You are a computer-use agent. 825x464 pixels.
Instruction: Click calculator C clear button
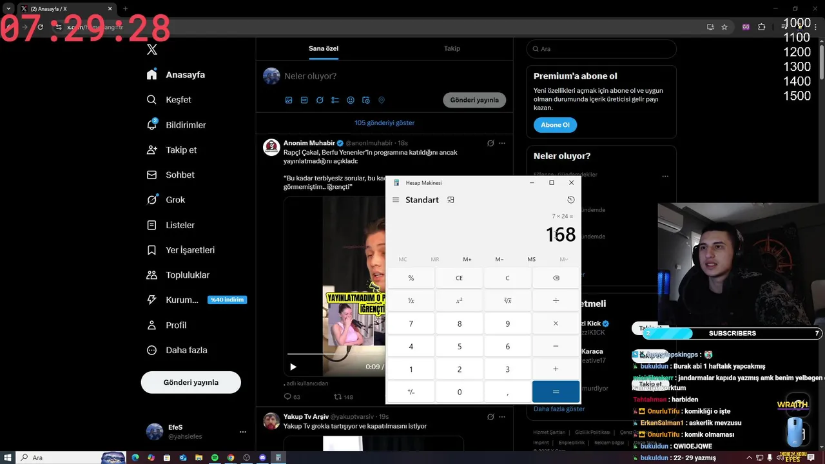[x=507, y=278]
